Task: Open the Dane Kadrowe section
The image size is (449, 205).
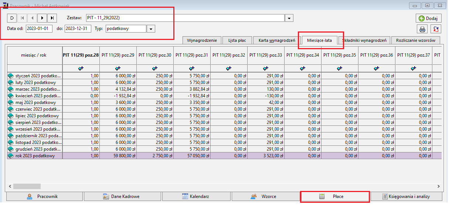Action: 122,196
